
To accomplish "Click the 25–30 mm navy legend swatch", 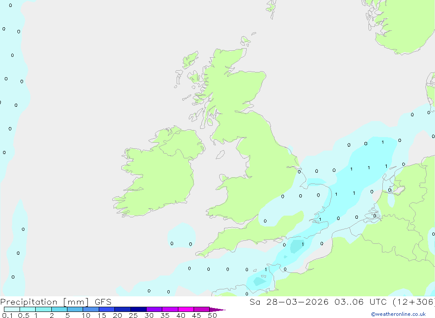I will (x=138, y=309).
